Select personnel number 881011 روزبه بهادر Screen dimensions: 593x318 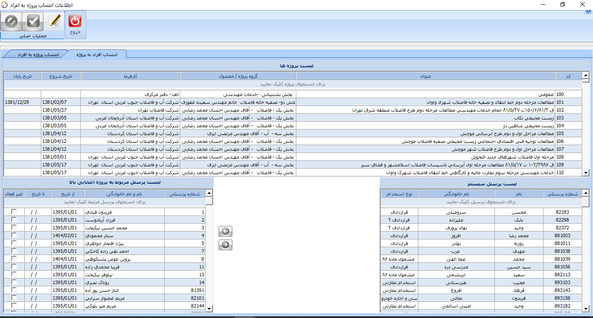click(x=481, y=243)
